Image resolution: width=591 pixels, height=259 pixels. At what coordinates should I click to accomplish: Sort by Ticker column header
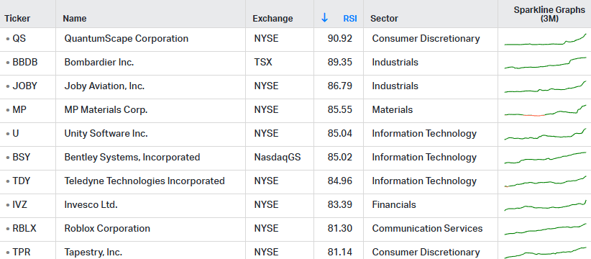pyautogui.click(x=17, y=19)
